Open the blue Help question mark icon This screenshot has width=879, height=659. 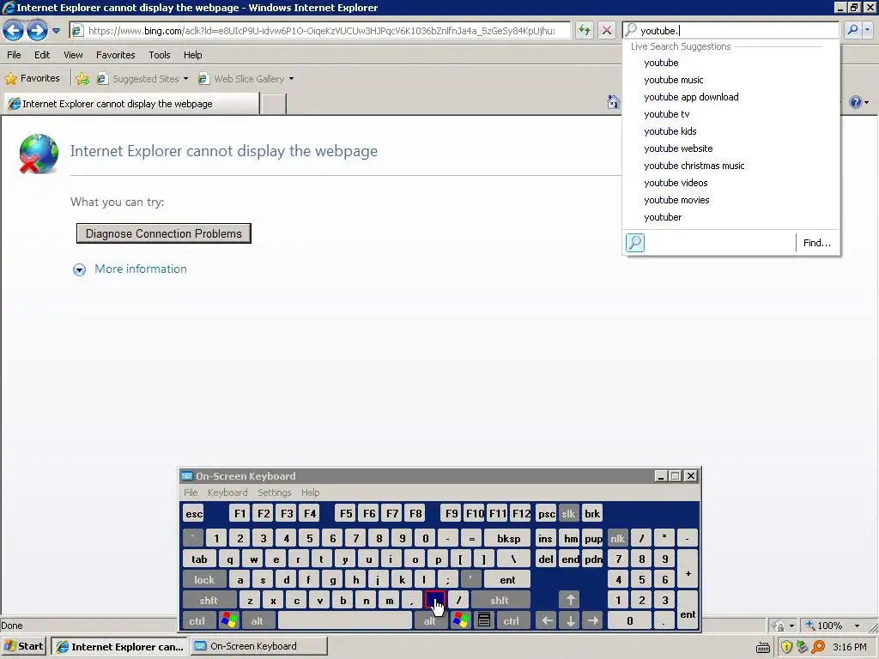click(x=855, y=102)
